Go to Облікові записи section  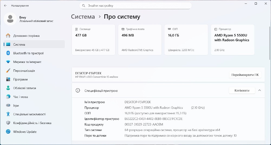pyautogui.click(x=34, y=88)
